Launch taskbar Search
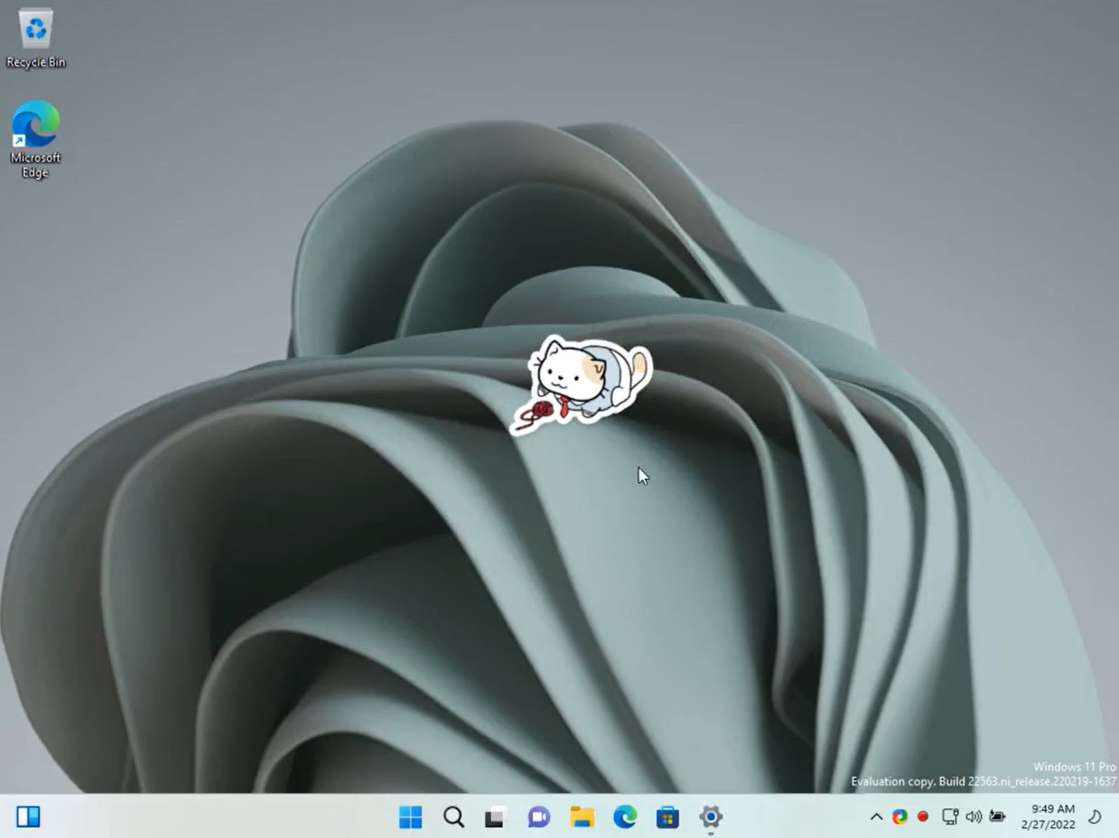Image resolution: width=1119 pixels, height=838 pixels. 453,817
